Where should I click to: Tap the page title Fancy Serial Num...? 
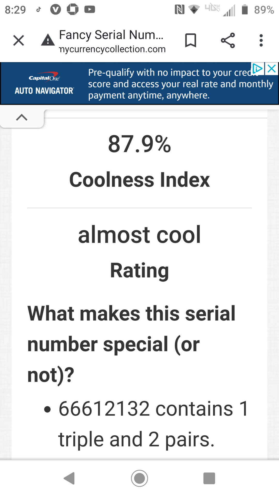111,35
